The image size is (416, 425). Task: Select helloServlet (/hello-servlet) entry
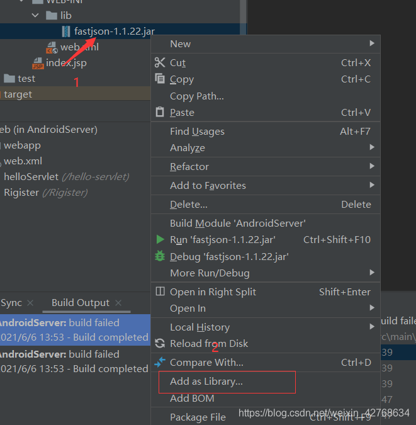pyautogui.click(x=67, y=177)
